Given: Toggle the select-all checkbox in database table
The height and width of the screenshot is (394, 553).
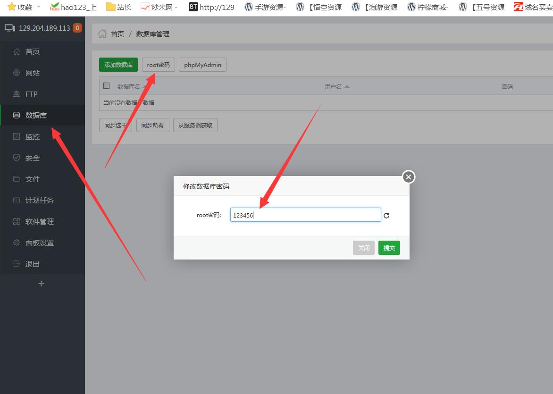Looking at the screenshot, I should (x=107, y=86).
